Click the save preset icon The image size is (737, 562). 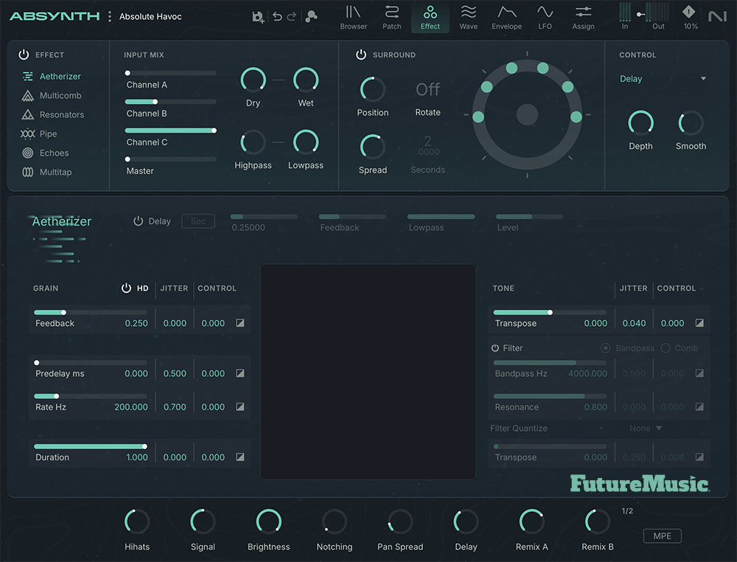tap(258, 17)
